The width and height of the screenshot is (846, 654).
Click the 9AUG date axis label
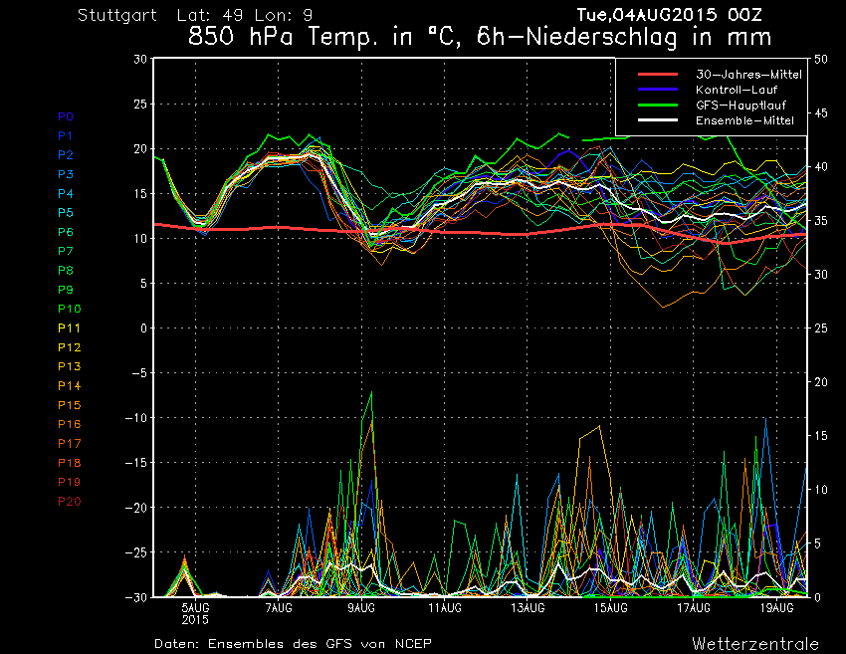(x=361, y=608)
